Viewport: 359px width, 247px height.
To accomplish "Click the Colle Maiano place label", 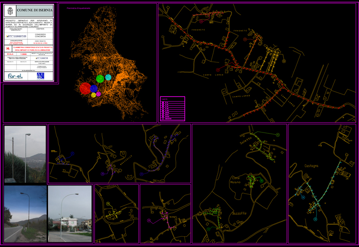I will [x=235, y=180].
